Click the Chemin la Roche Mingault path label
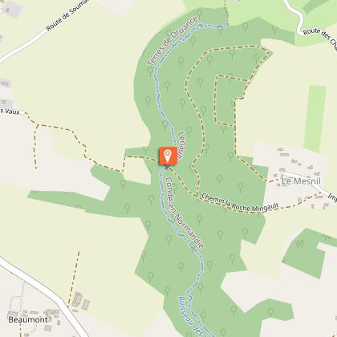 coord(240,203)
